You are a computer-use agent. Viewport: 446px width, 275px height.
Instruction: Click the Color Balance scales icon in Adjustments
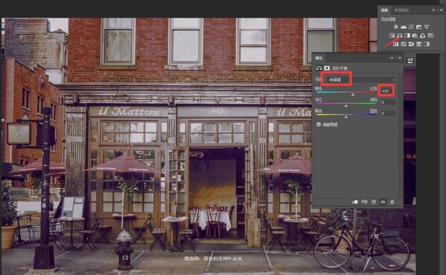[x=400, y=36]
